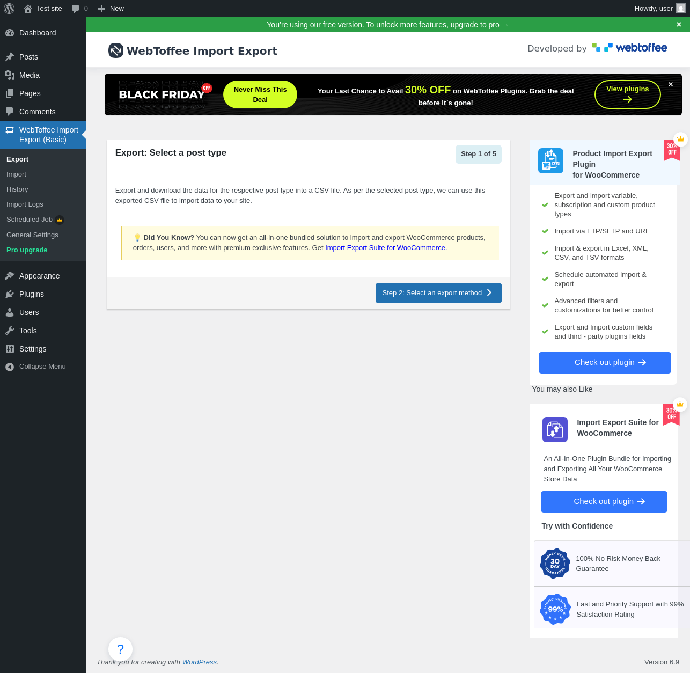690x673 pixels.
Task: Open the Pro upgrade submenu item
Action: tap(43, 250)
